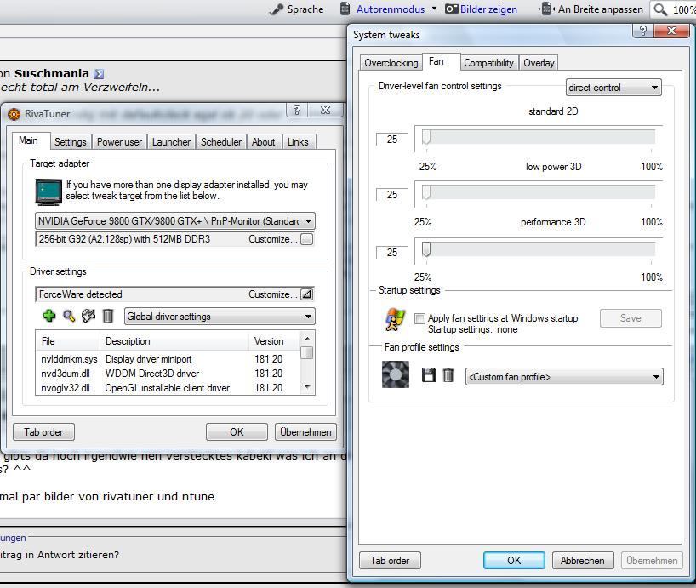Click the magnifier icon under Driver settings
Image resolution: width=696 pixels, height=588 pixels.
point(69,316)
